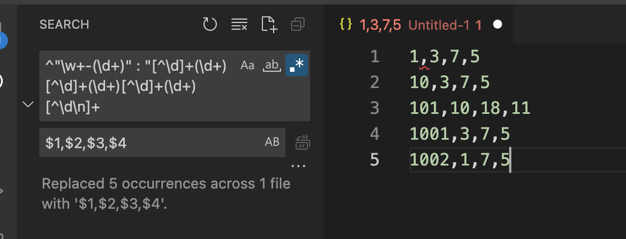
Task: Toggle Match Case option
Action: [x=247, y=66]
